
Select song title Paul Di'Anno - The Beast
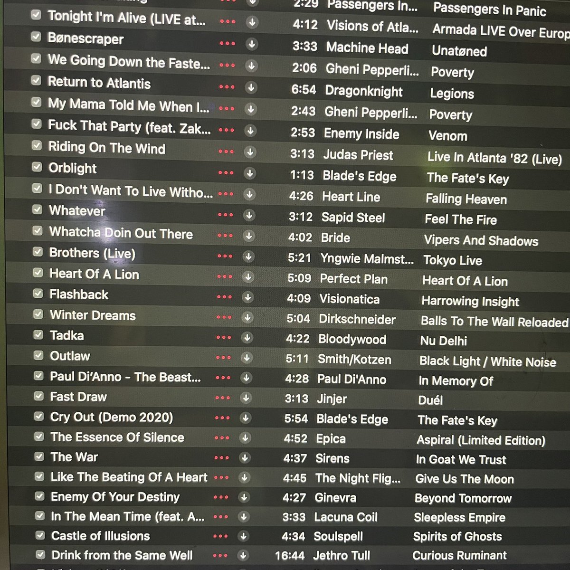coord(125,377)
